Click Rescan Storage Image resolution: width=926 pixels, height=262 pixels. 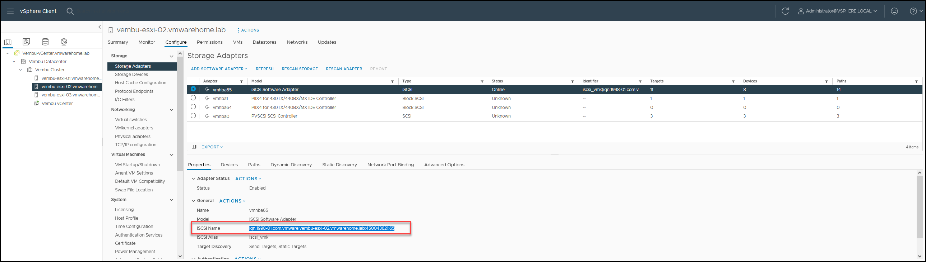(x=300, y=69)
